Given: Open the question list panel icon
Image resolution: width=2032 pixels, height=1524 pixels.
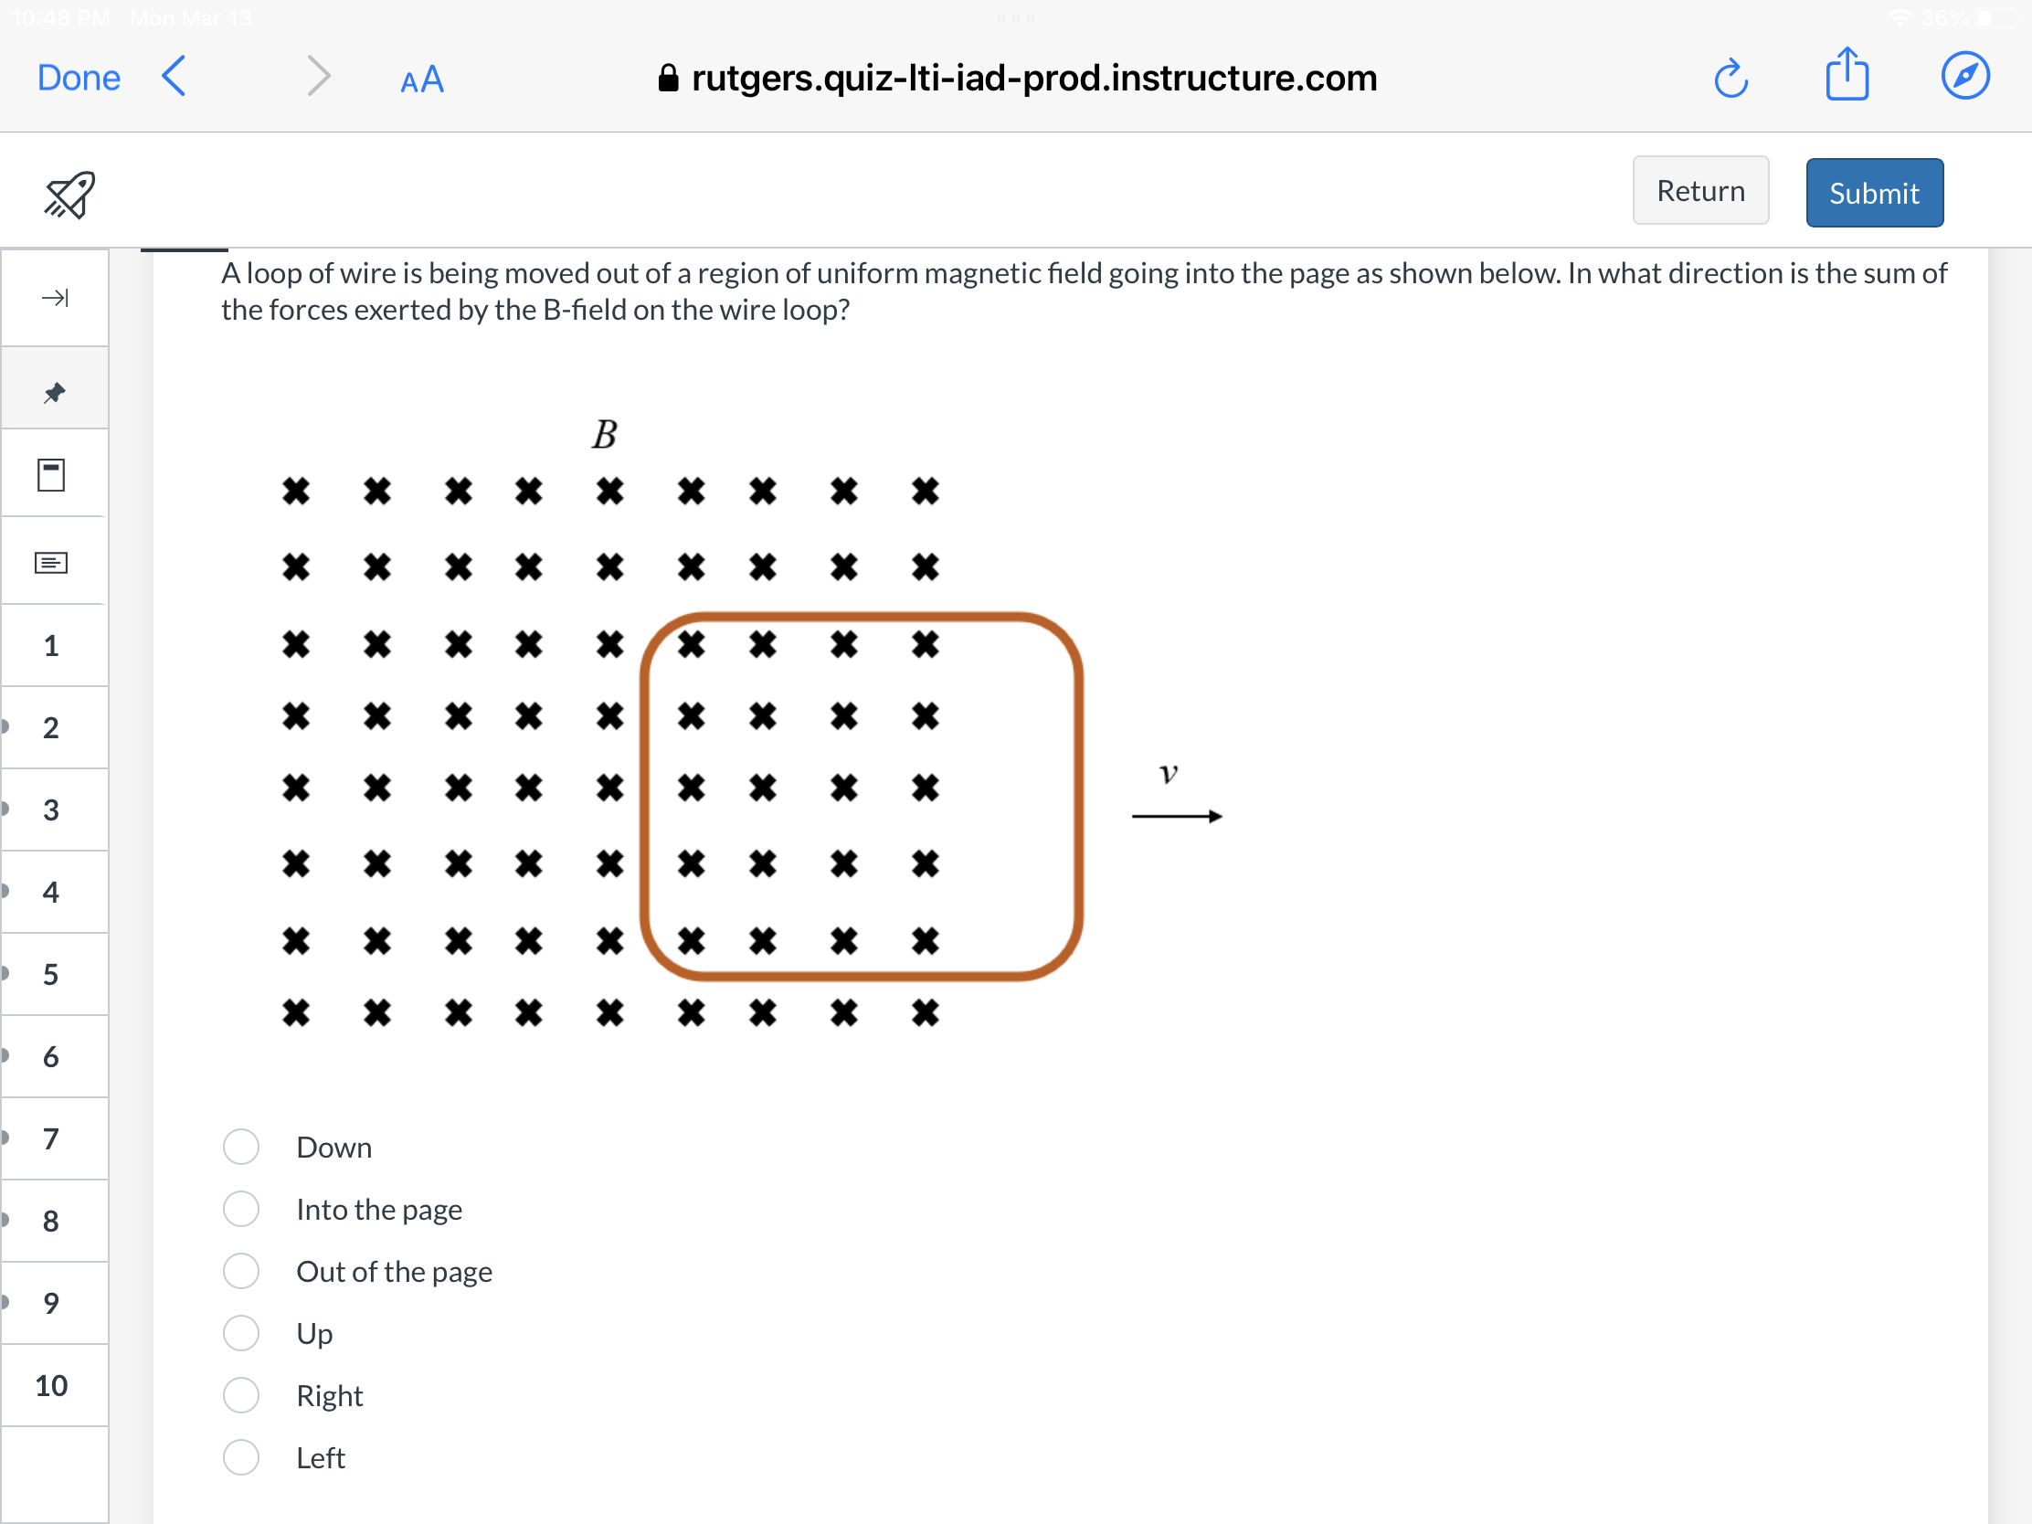Looking at the screenshot, I should [x=50, y=560].
